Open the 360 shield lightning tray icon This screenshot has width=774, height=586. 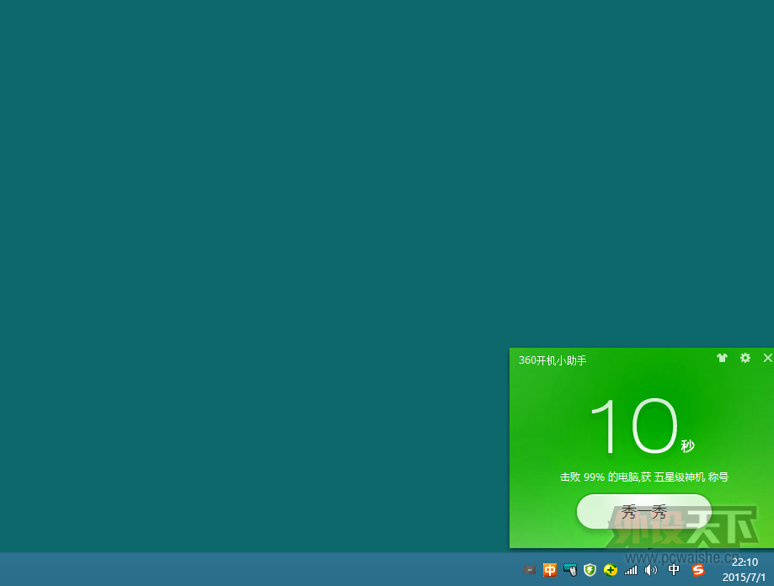tap(590, 570)
